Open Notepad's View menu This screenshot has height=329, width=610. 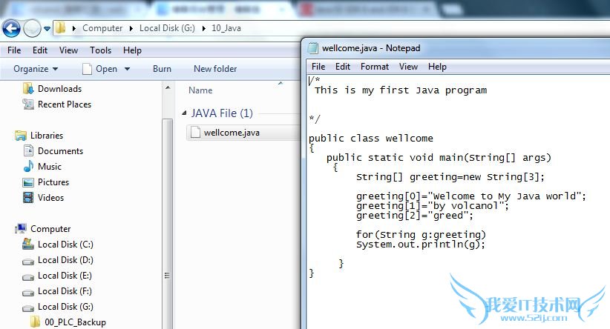tap(408, 67)
